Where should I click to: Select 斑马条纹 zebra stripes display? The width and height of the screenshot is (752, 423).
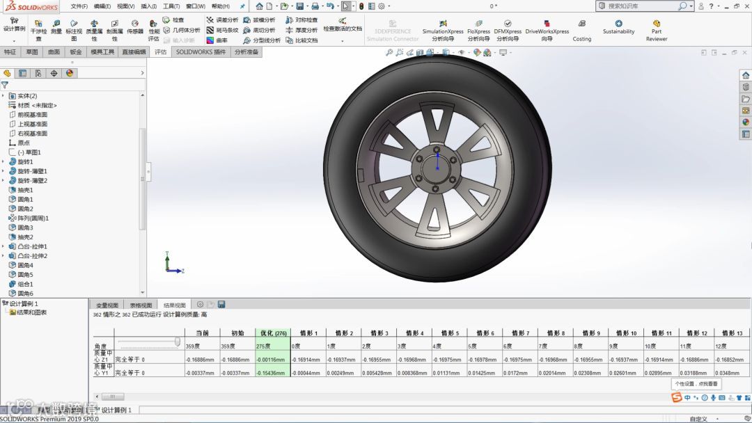(x=222, y=30)
